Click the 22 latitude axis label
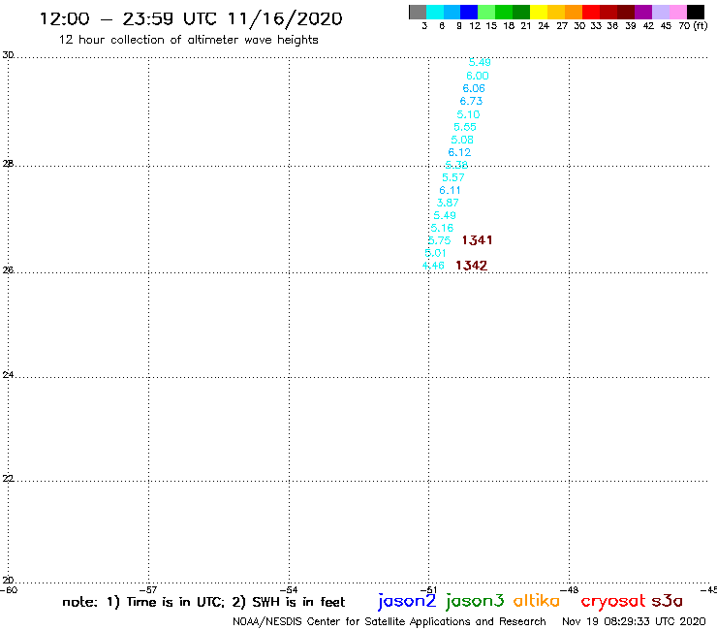 click(8, 479)
